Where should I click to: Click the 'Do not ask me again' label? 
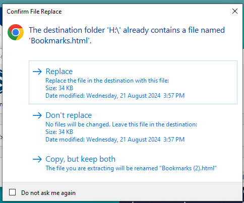(48, 193)
